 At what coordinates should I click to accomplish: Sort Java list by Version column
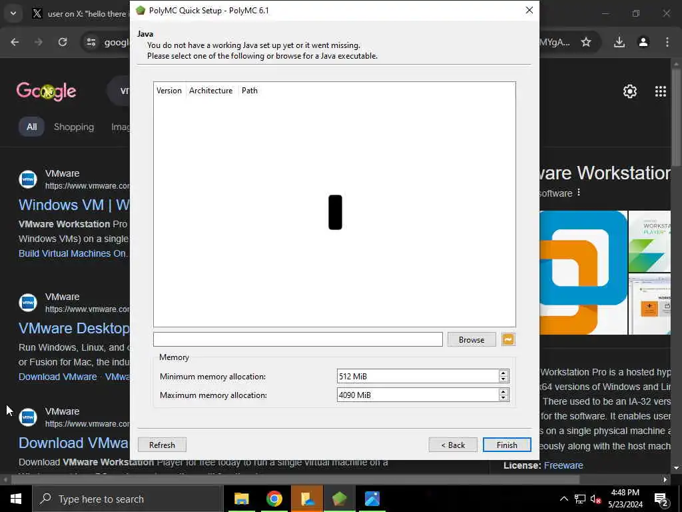tap(169, 91)
